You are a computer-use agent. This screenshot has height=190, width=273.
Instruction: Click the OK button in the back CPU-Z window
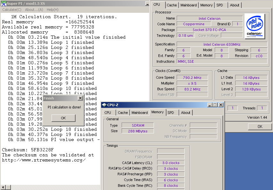(260, 127)
